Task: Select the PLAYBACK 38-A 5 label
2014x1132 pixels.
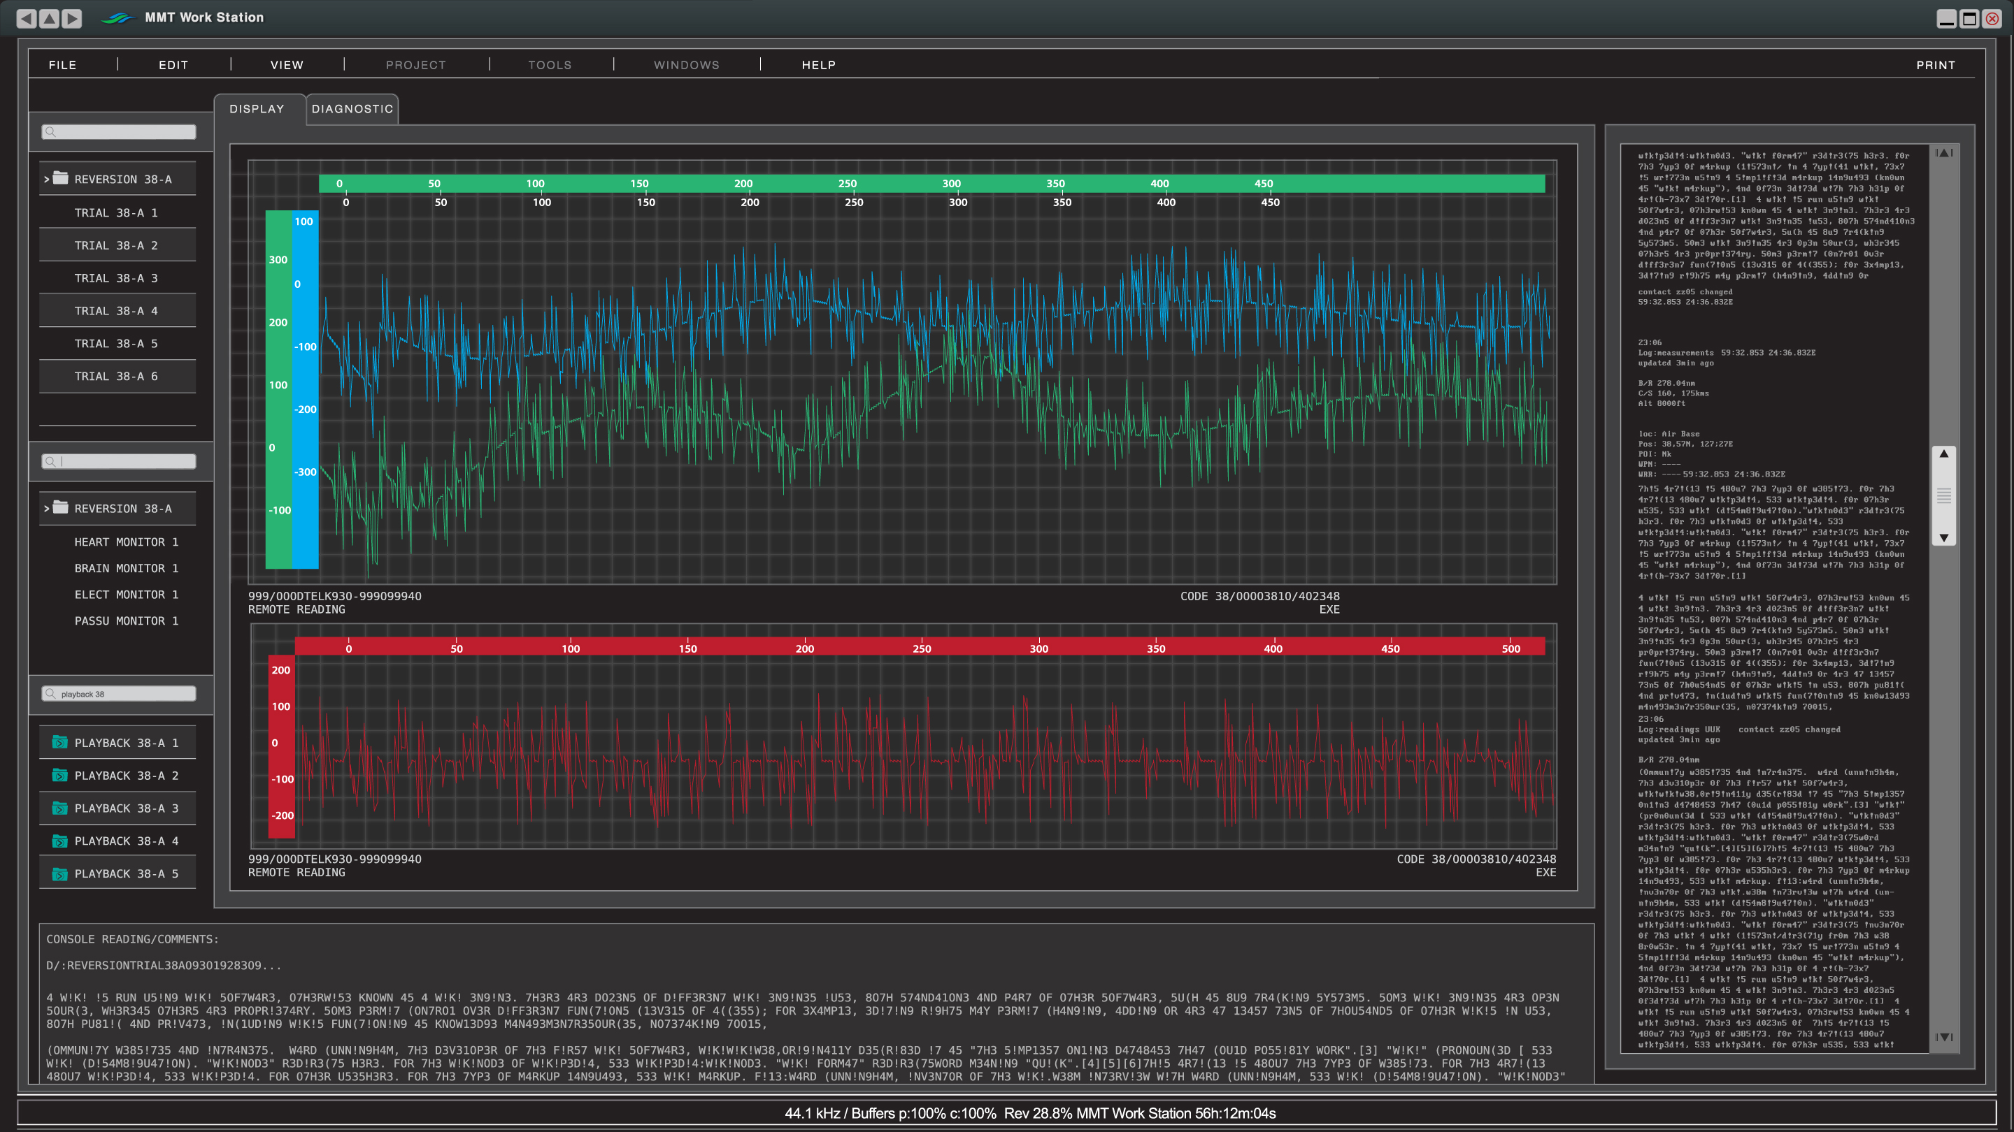Action: click(127, 874)
